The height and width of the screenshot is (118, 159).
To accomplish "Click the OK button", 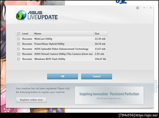I will [x=63, y=76].
